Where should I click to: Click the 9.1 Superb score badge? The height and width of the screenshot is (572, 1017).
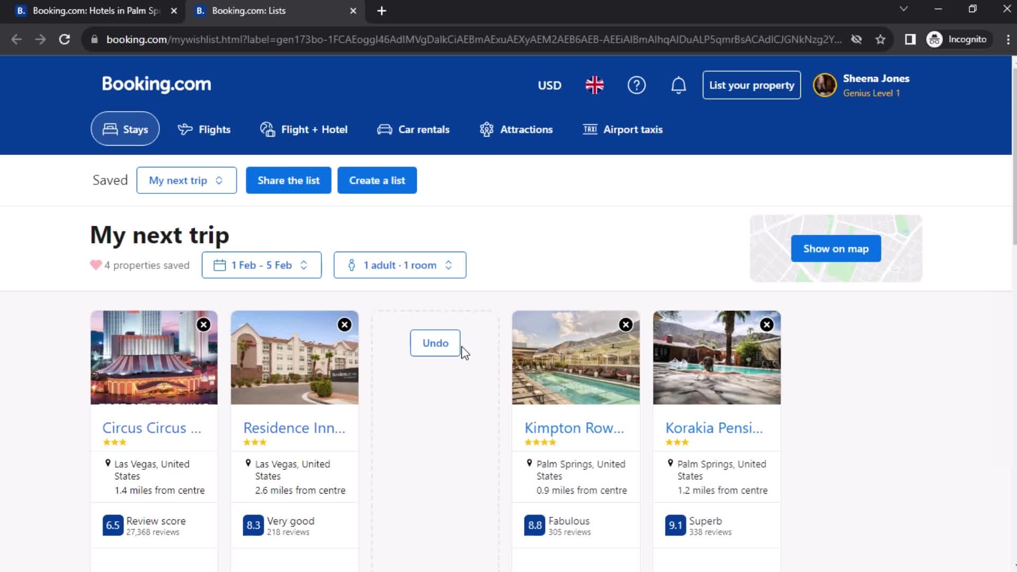pyautogui.click(x=675, y=525)
